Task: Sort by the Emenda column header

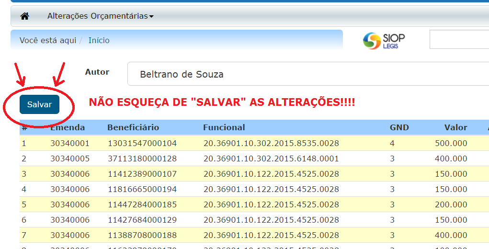Action: pyautogui.click(x=68, y=127)
